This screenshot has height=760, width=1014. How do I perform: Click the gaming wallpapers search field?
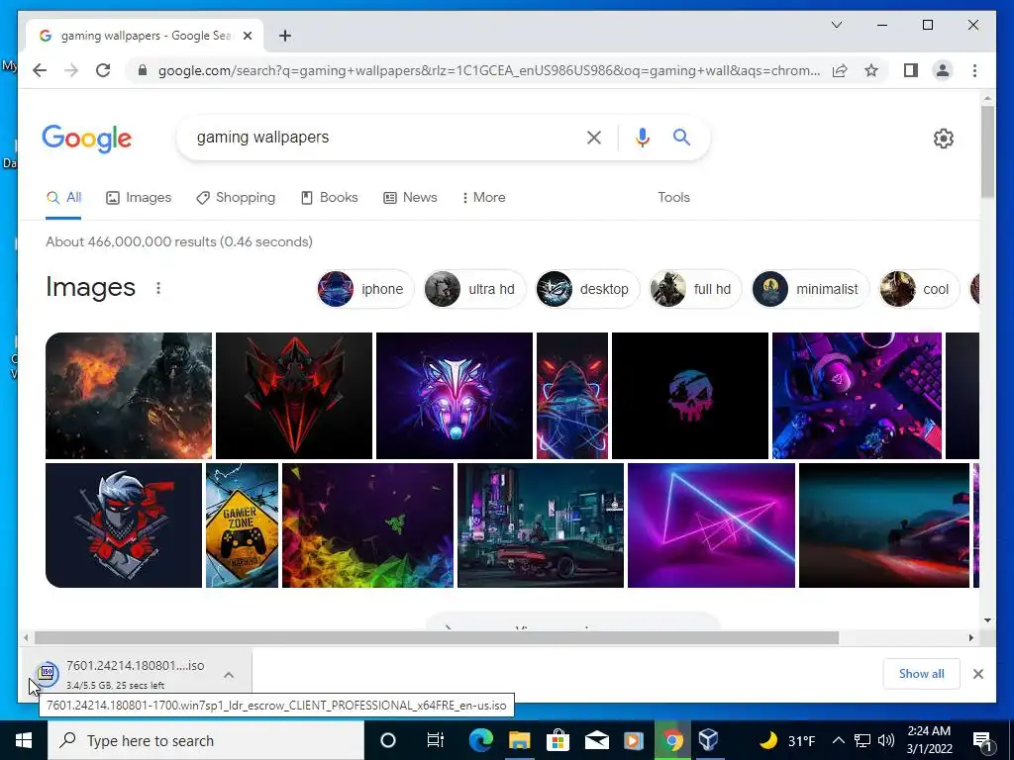click(x=381, y=137)
